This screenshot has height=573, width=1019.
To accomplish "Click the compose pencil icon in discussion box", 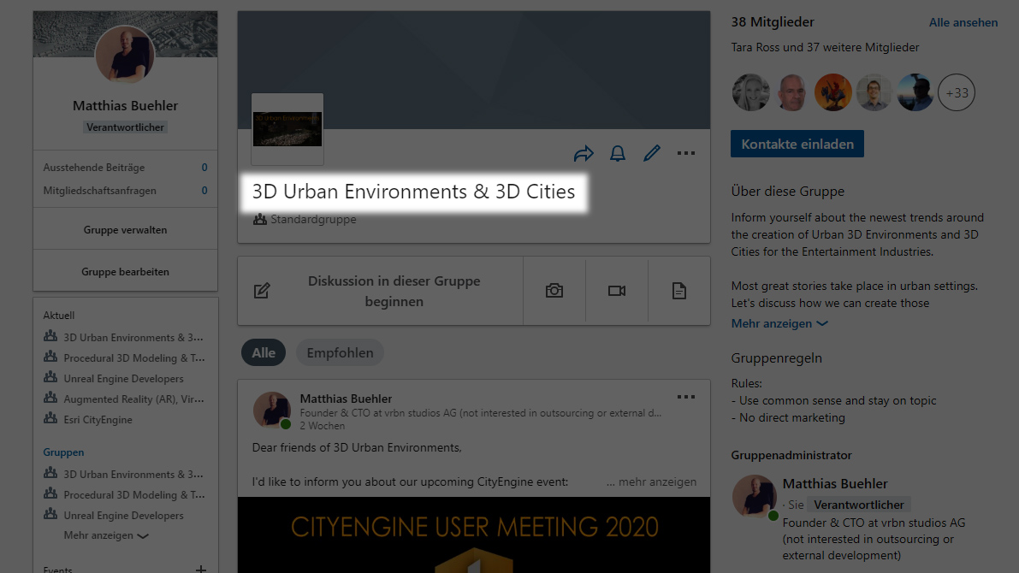I will pos(262,291).
